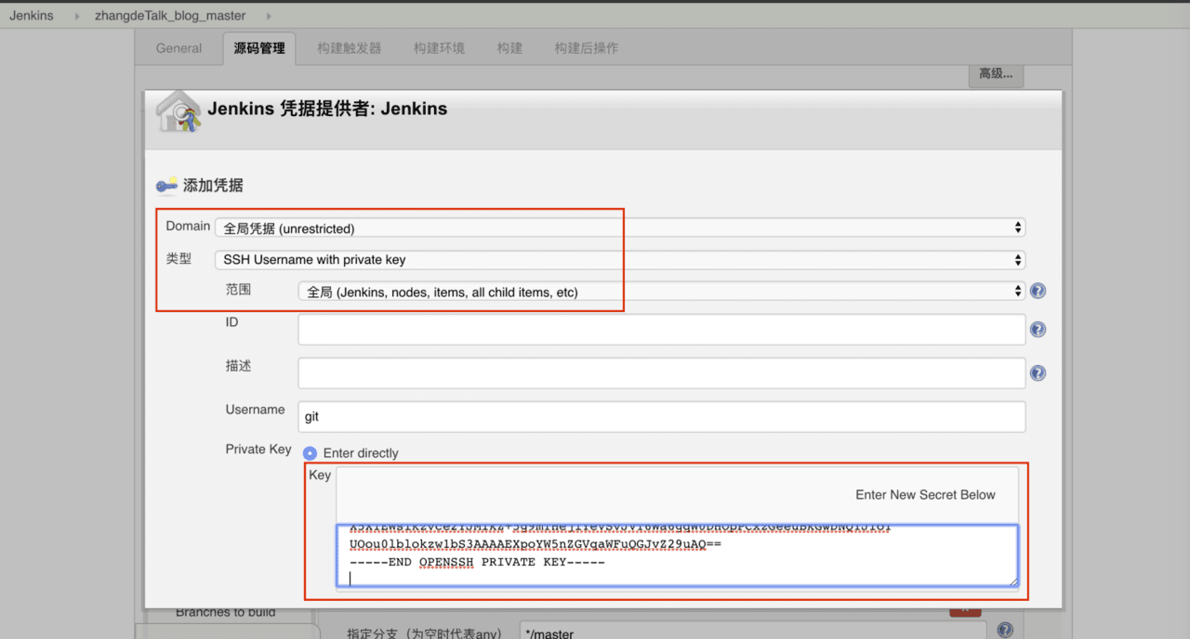The image size is (1190, 639).
Task: Open the Domain dropdown 全局凭据 (unrestricted)
Action: (x=620, y=228)
